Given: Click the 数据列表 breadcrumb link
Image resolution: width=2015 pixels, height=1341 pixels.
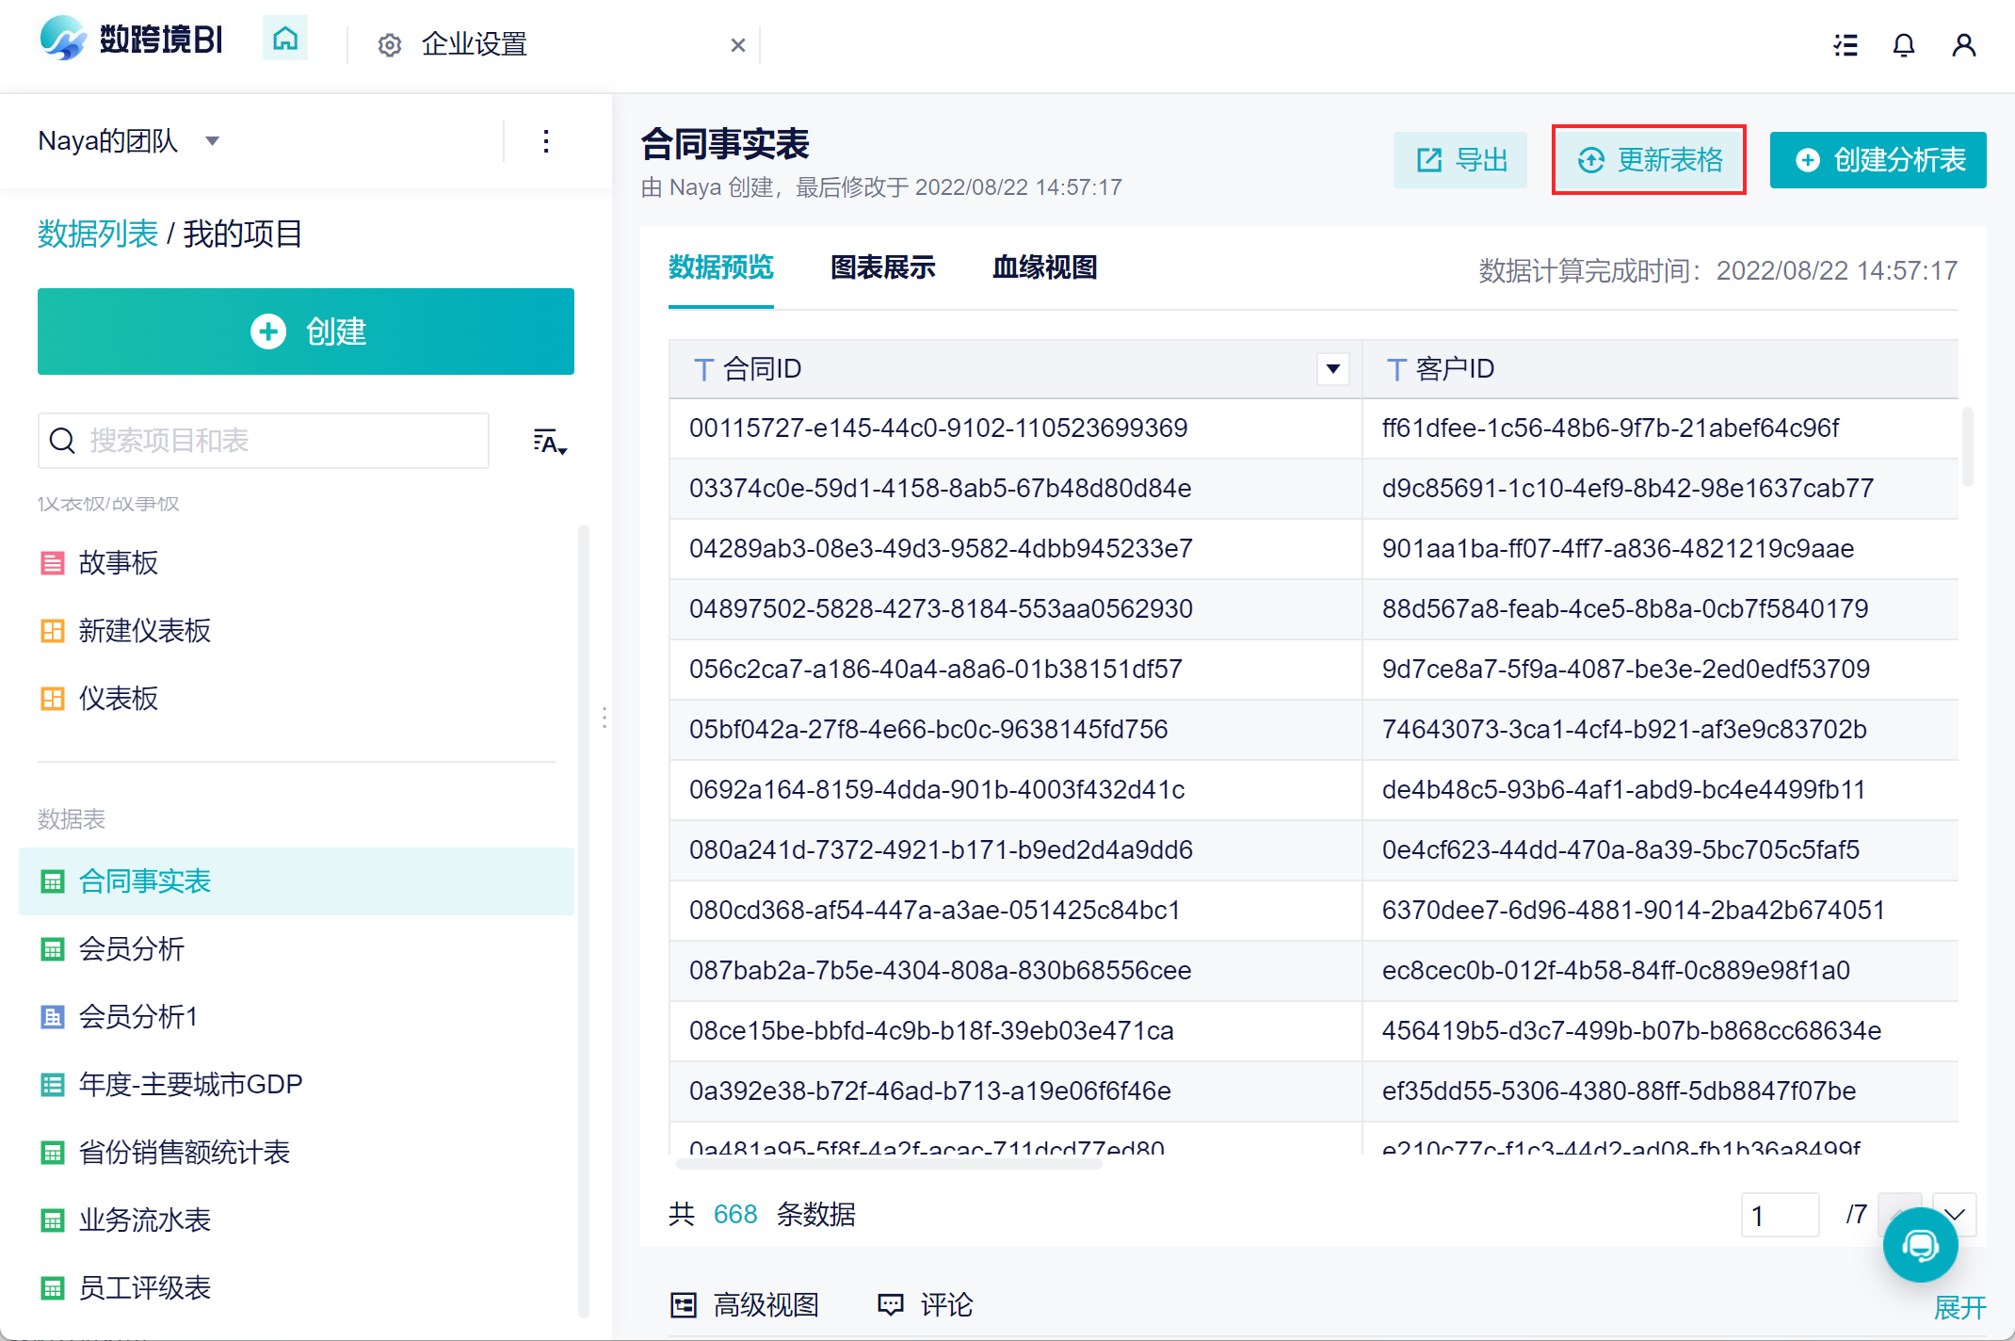Looking at the screenshot, I should 98,234.
